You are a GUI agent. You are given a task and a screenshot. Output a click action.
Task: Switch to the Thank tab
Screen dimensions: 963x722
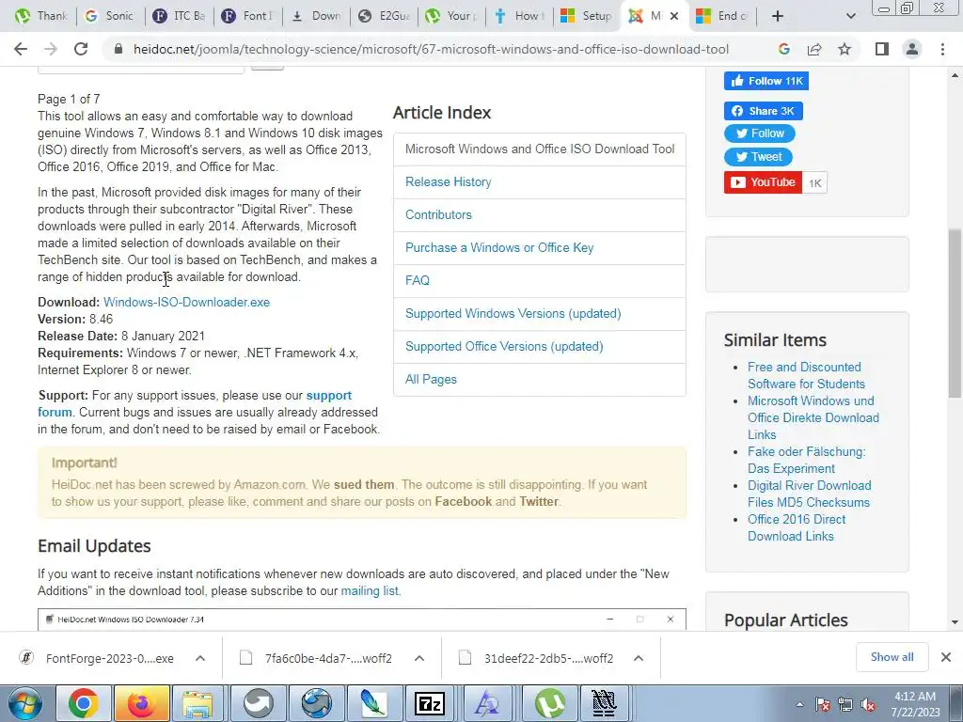pos(40,16)
